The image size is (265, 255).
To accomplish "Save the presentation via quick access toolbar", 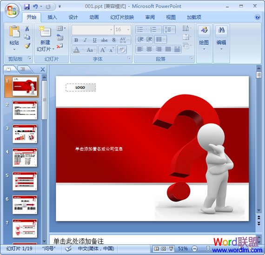I will (26, 7).
